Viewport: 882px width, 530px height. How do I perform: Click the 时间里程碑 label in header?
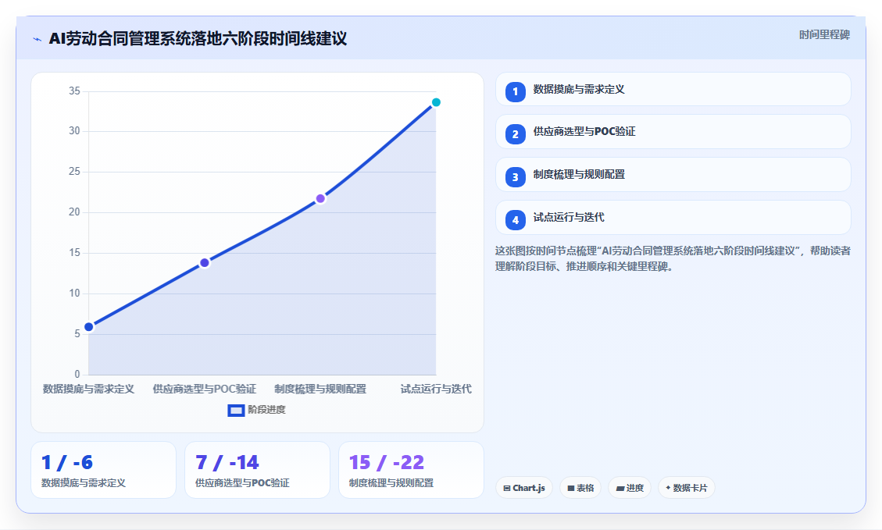[x=825, y=35]
